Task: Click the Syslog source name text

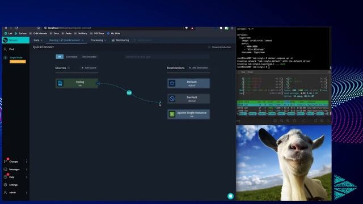Action: pos(80,82)
